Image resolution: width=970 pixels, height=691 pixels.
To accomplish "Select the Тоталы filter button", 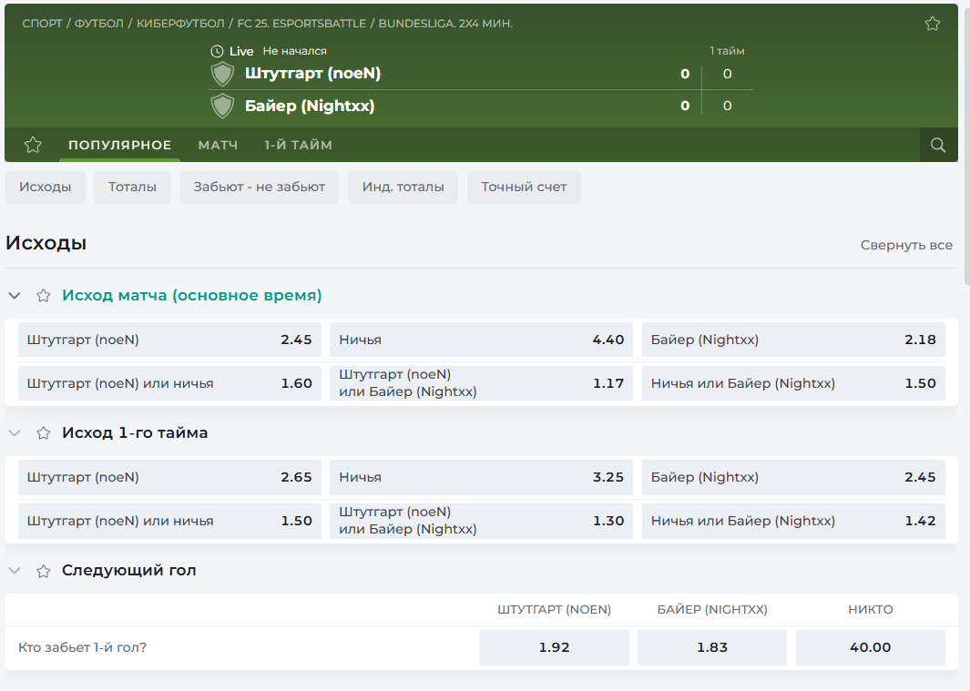I will click(x=132, y=187).
